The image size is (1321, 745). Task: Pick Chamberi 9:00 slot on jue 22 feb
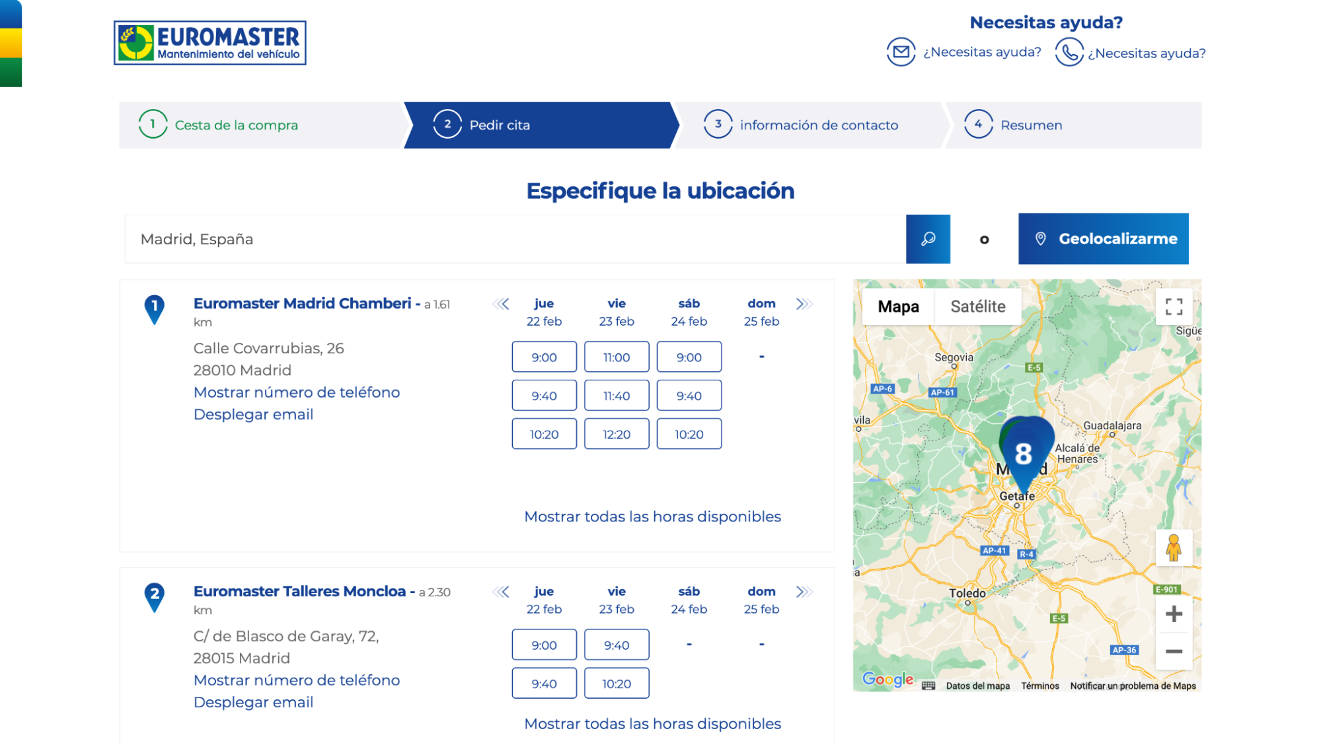(x=544, y=357)
